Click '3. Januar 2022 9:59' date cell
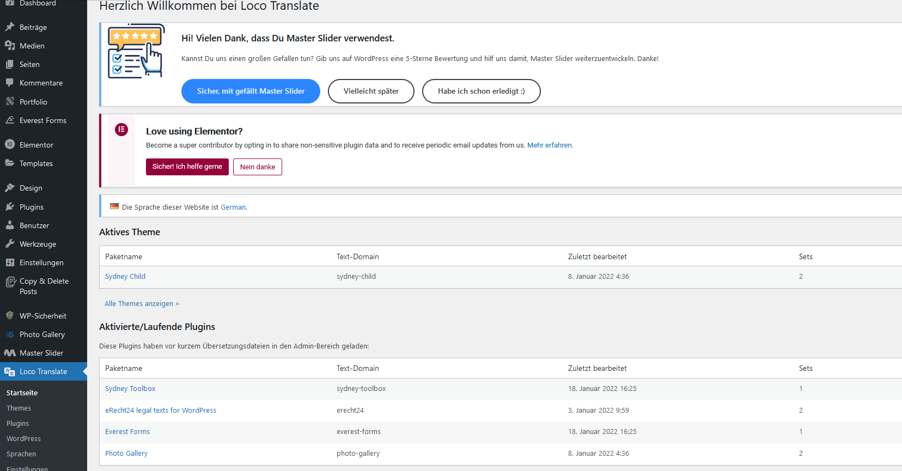 pyautogui.click(x=599, y=411)
